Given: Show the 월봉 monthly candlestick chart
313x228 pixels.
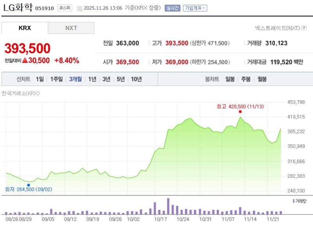Looking at the screenshot, I should [262, 79].
